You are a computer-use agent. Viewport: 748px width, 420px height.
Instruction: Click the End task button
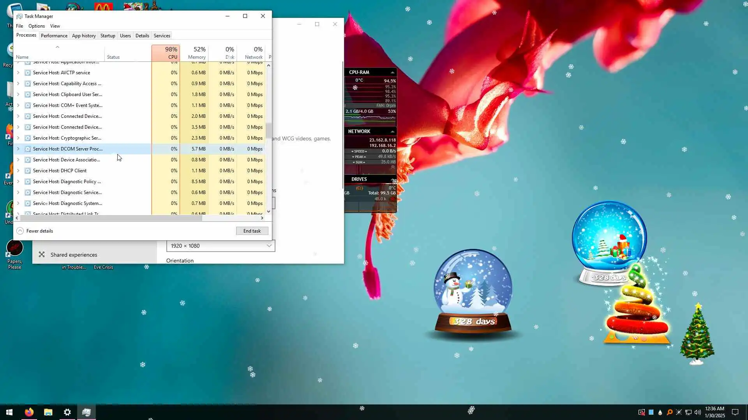pyautogui.click(x=252, y=231)
